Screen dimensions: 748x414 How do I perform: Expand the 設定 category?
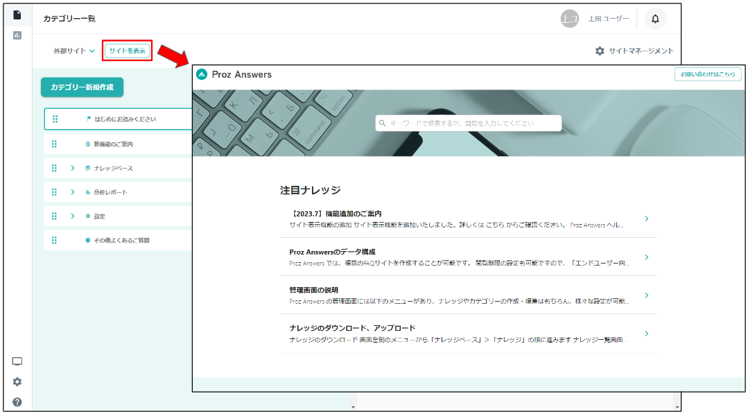(x=73, y=216)
